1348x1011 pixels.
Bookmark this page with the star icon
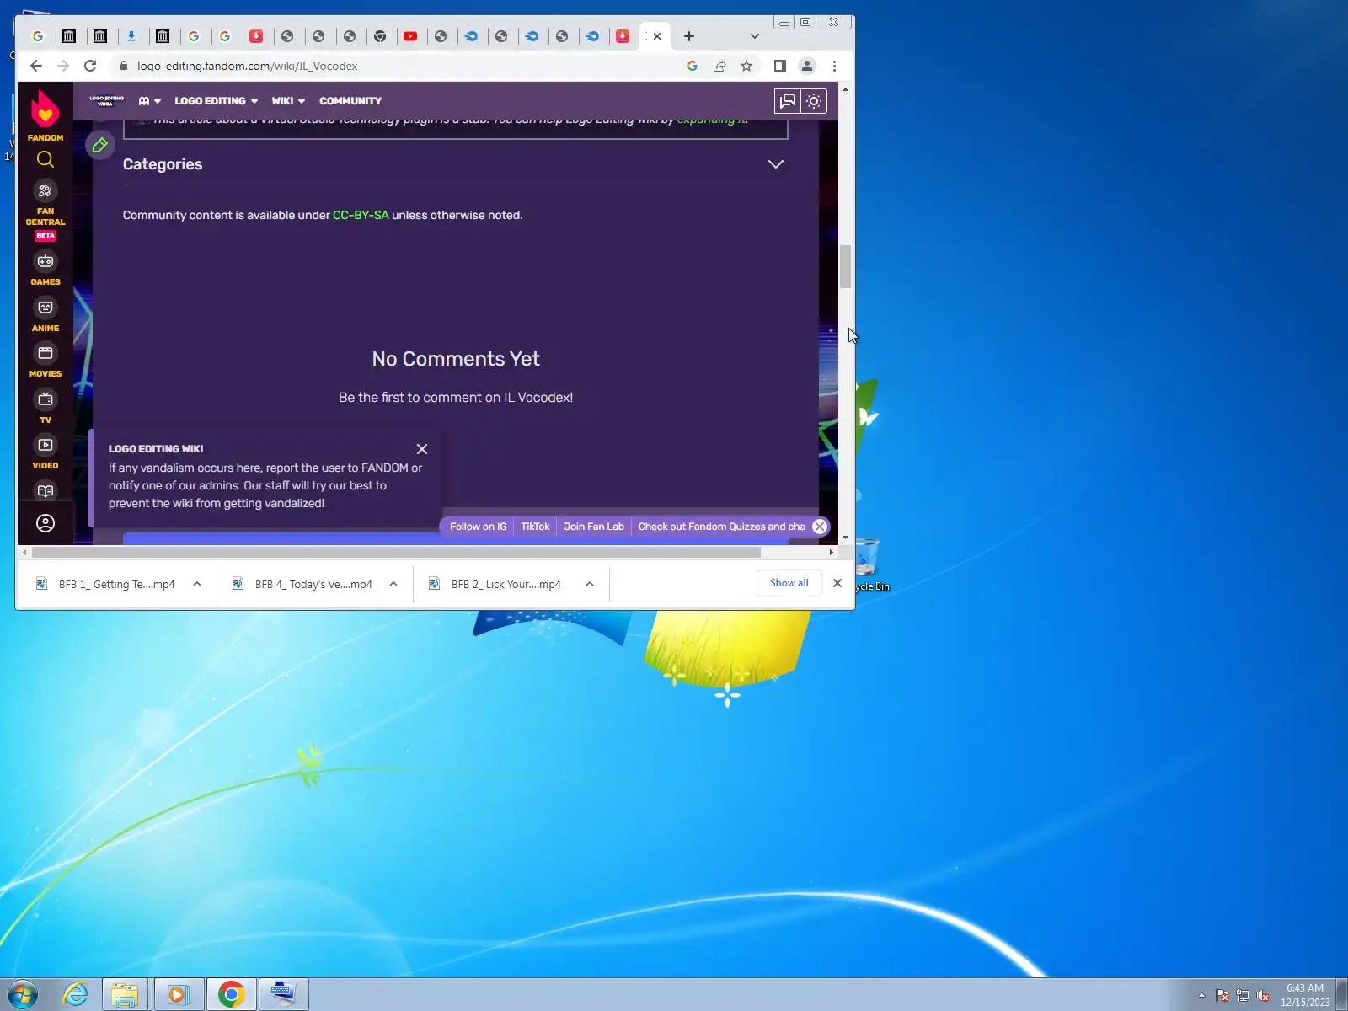coord(746,66)
